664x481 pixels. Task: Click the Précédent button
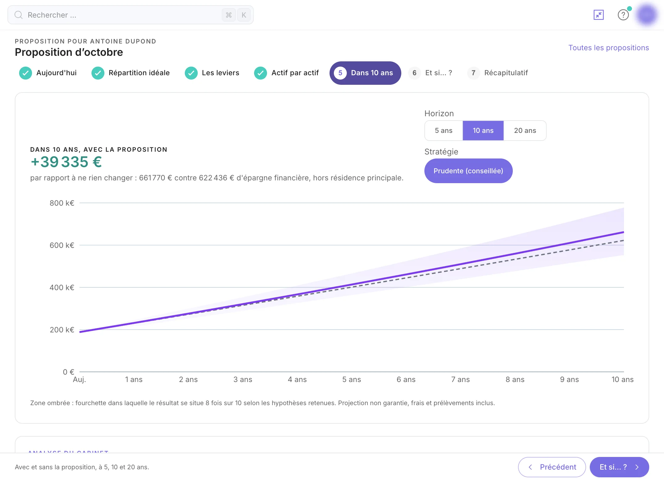tap(552, 467)
